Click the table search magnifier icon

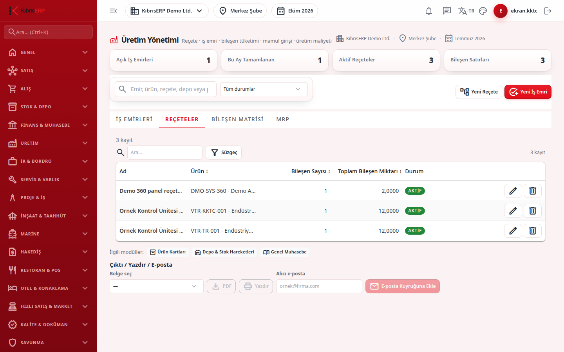click(x=121, y=153)
